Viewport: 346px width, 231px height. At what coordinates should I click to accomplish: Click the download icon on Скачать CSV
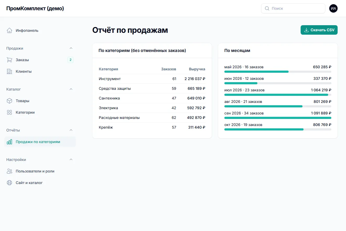(x=306, y=30)
